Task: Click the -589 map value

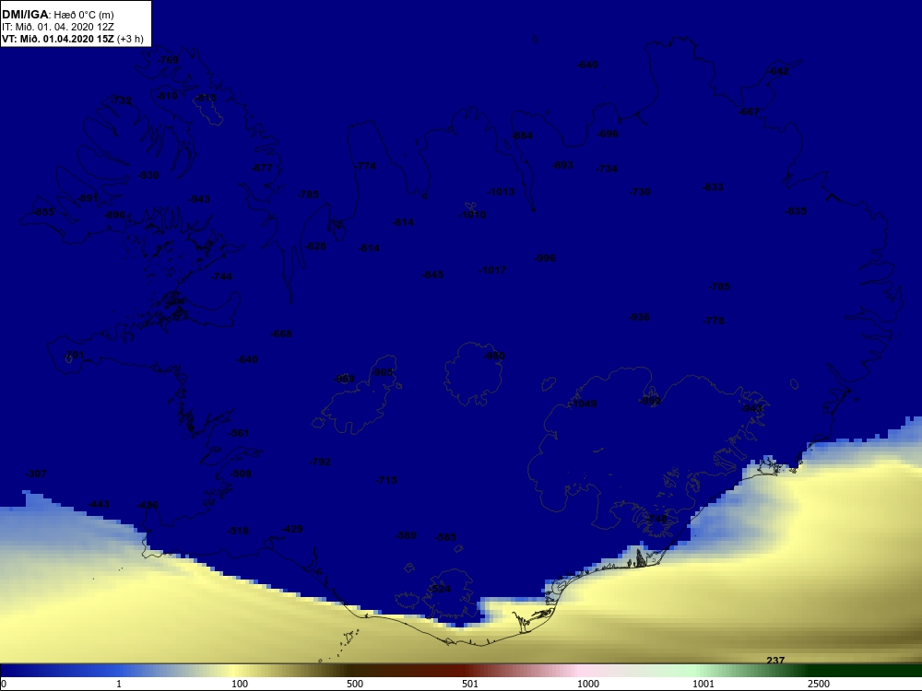Action: [x=407, y=535]
